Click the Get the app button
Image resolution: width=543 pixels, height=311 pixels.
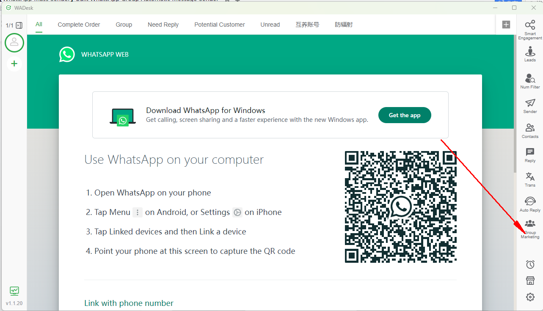click(x=404, y=115)
